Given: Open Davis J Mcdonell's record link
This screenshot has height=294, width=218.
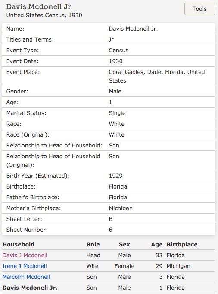Looking at the screenshot, I should (x=25, y=255).
